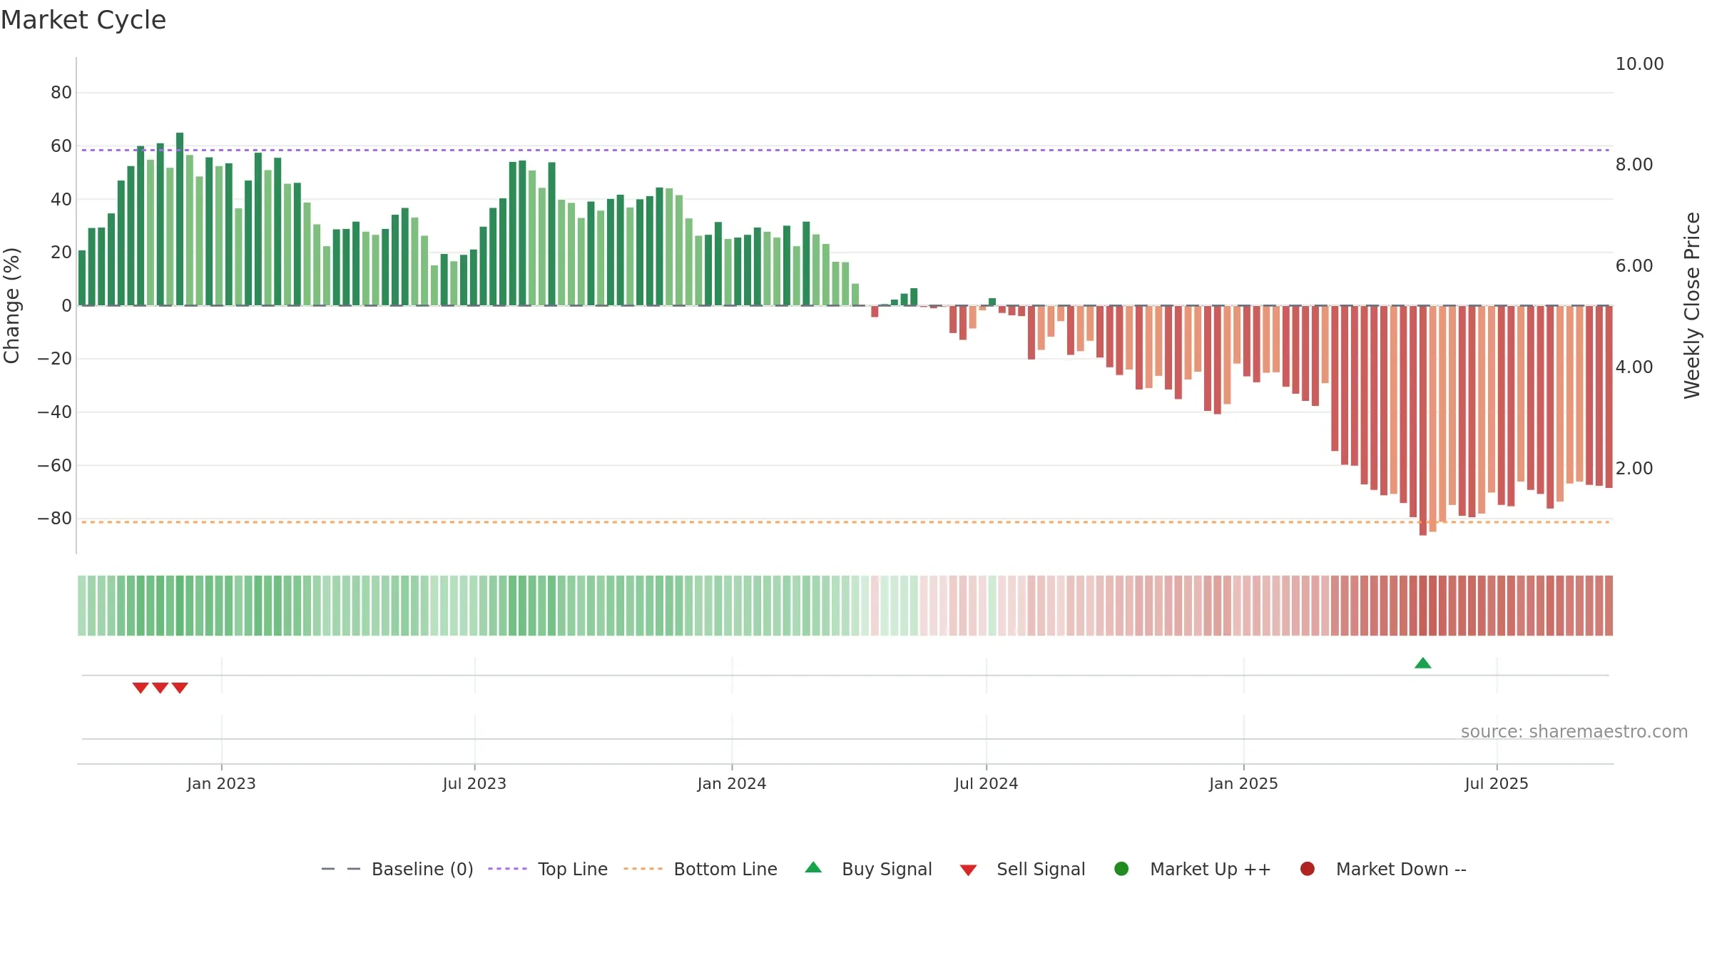Click the 60 tick on the Change axis
Screen dimensions: 1712x963
(61, 146)
